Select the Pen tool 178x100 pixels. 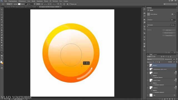2,45
